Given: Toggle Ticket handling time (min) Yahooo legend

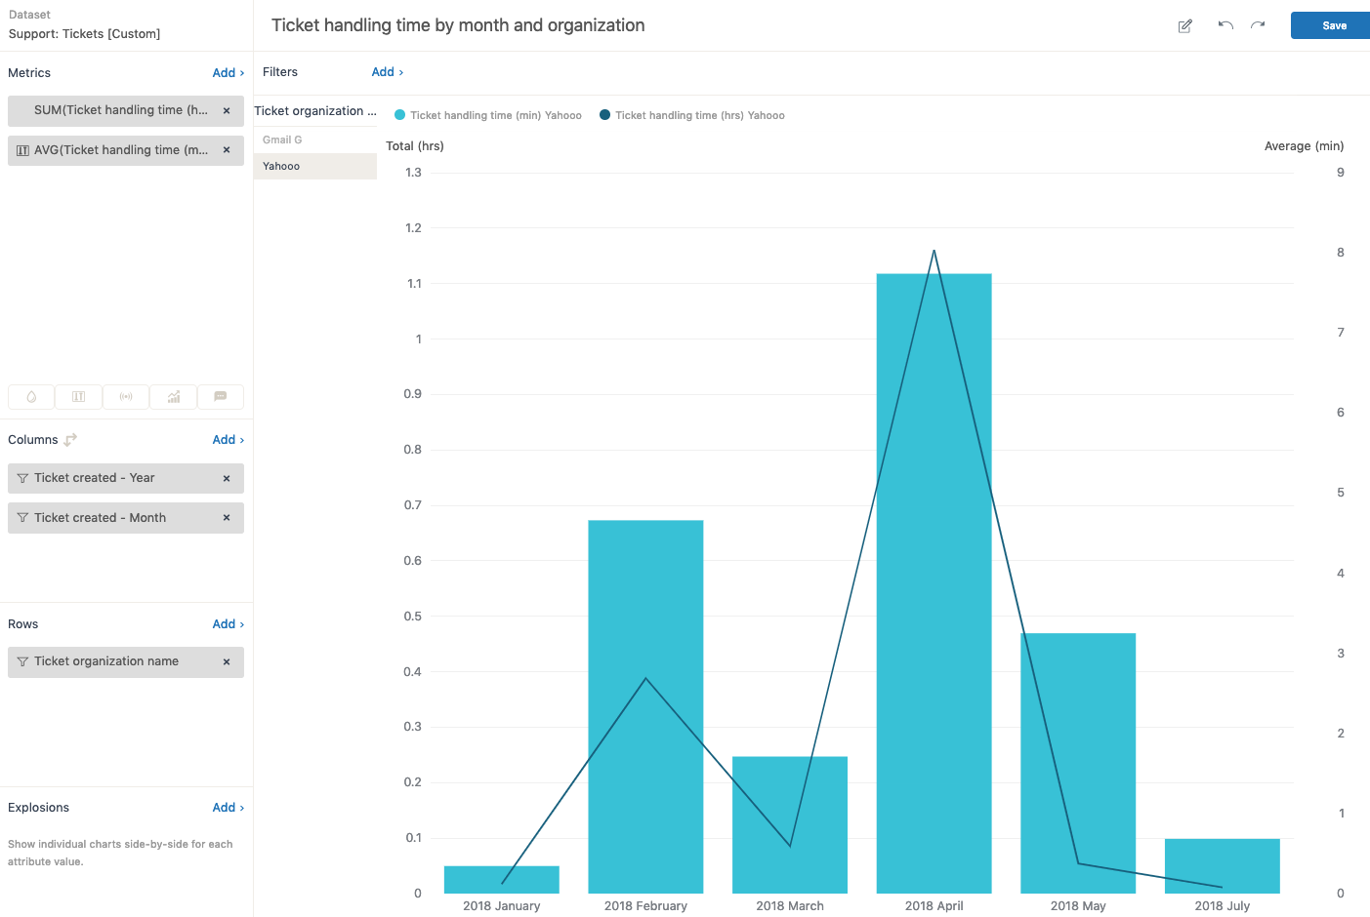Looking at the screenshot, I should (x=488, y=115).
